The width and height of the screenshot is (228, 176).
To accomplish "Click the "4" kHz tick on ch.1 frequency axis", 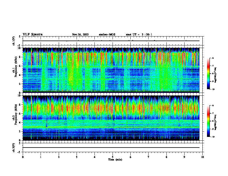I will point(20,75).
